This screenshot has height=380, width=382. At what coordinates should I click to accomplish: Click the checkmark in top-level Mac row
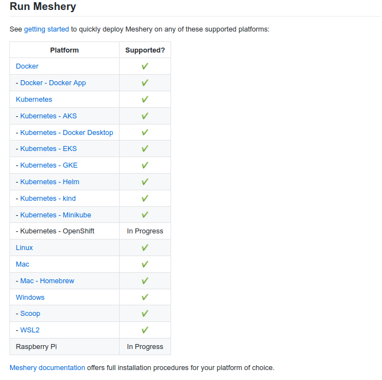tap(145, 264)
